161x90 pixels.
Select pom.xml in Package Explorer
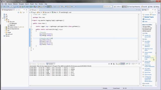pos(10,34)
